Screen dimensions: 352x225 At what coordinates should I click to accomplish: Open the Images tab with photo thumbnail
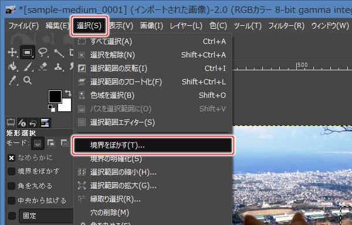(x=45, y=123)
